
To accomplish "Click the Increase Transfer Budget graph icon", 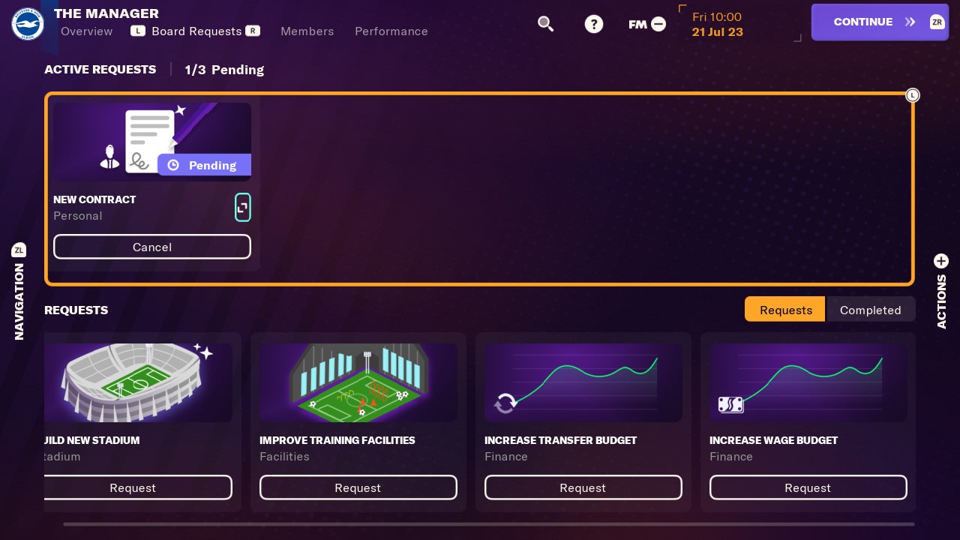I will 583,382.
